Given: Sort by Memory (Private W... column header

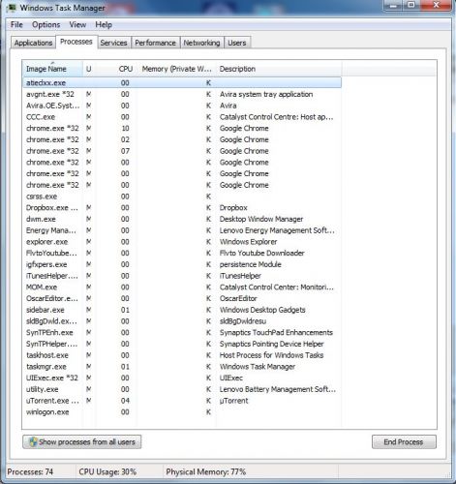Looking at the screenshot, I should coord(176,69).
